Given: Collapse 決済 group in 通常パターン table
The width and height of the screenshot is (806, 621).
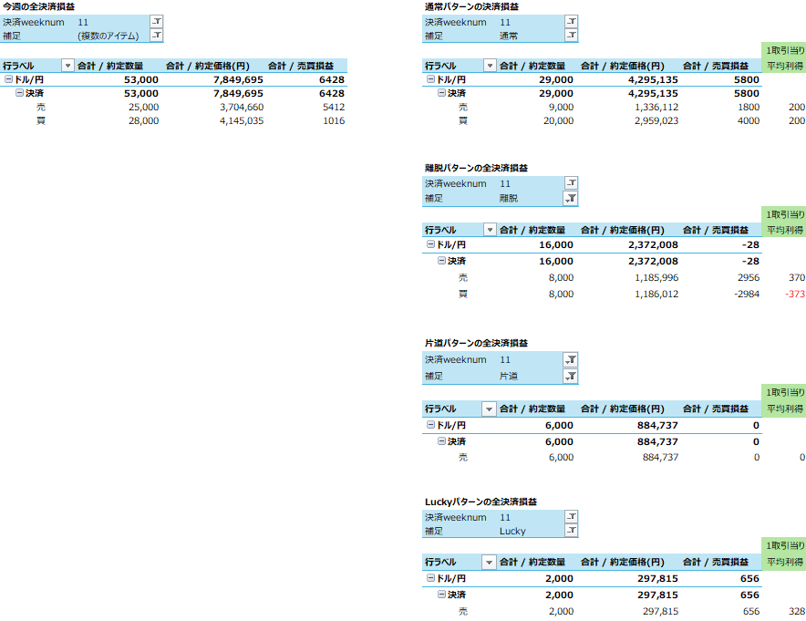Looking at the screenshot, I should 442,93.
